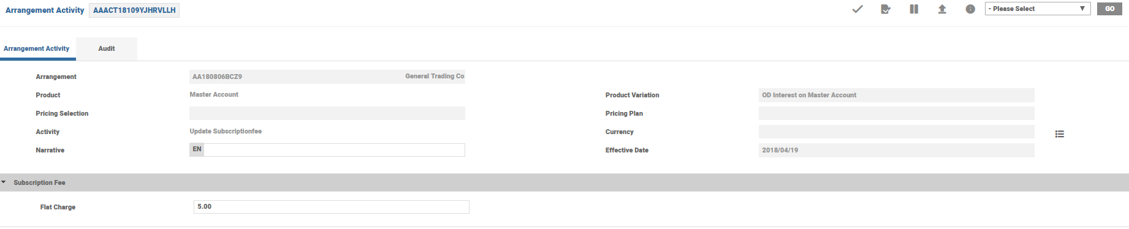Collapse the Subscription Fee section triangle
Screen dimensions: 1129x229
[x=4, y=182]
